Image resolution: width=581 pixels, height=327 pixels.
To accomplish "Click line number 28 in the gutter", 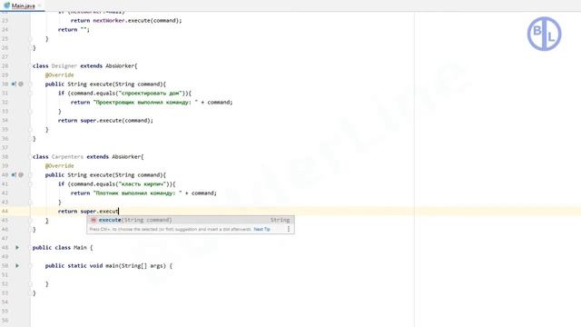I will [x=5, y=66].
